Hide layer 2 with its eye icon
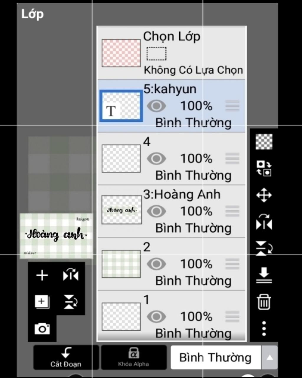 click(156, 264)
